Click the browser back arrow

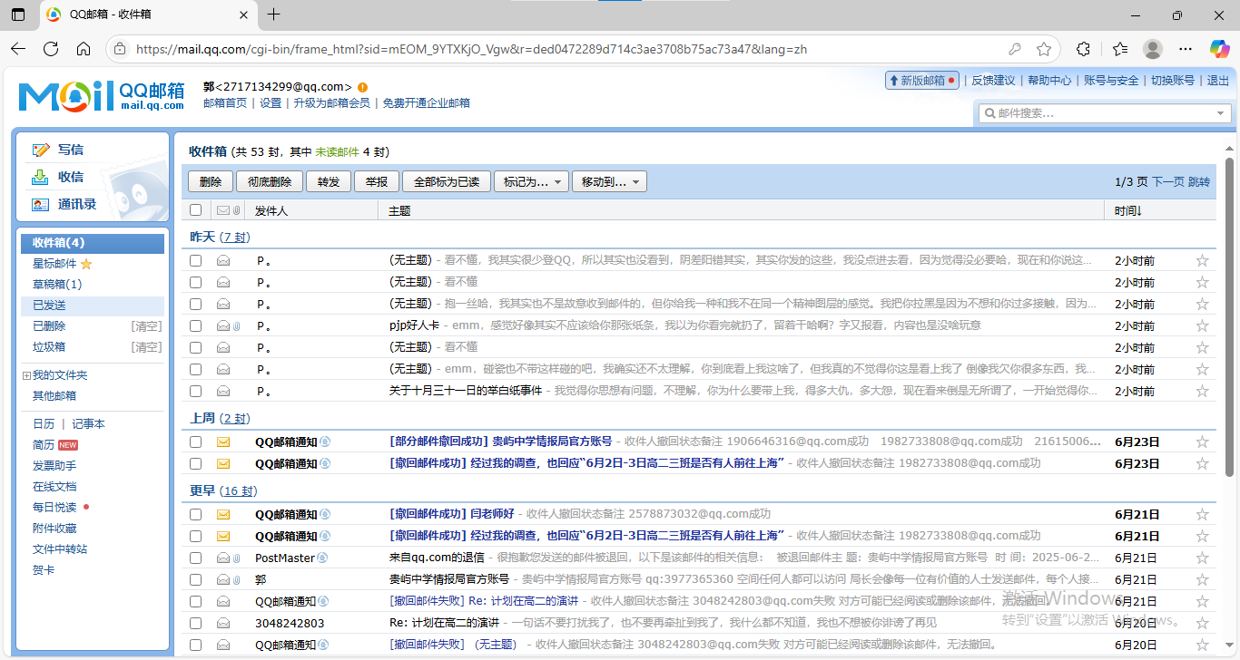click(18, 49)
